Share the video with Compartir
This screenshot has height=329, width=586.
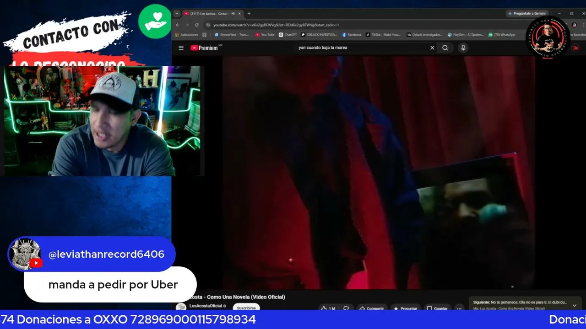click(x=371, y=308)
